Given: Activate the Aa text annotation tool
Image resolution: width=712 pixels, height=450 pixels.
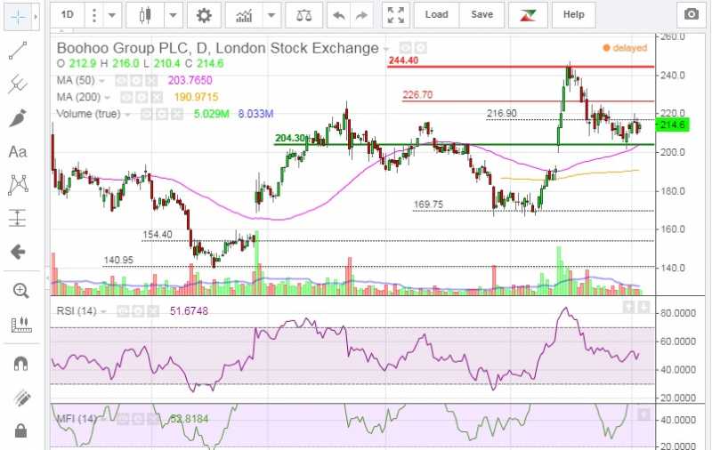Looking at the screenshot, I should [18, 152].
